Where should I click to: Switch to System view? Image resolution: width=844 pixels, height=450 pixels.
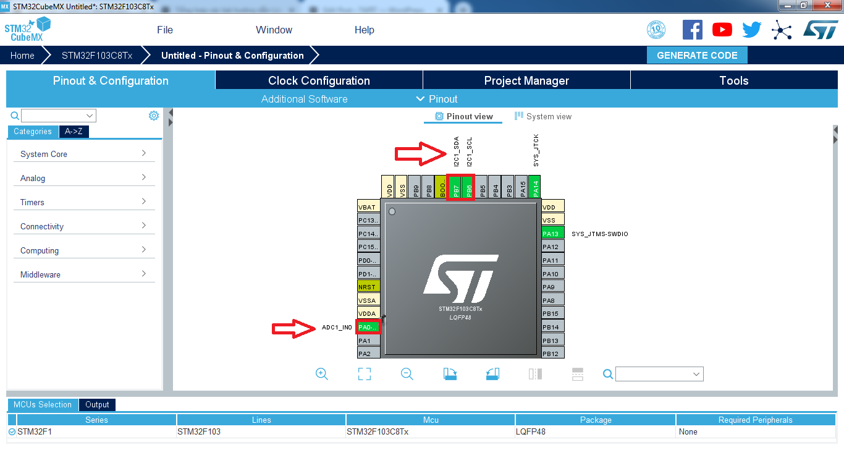click(543, 116)
